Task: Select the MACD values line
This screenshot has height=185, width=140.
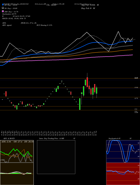Action: (14, 18)
